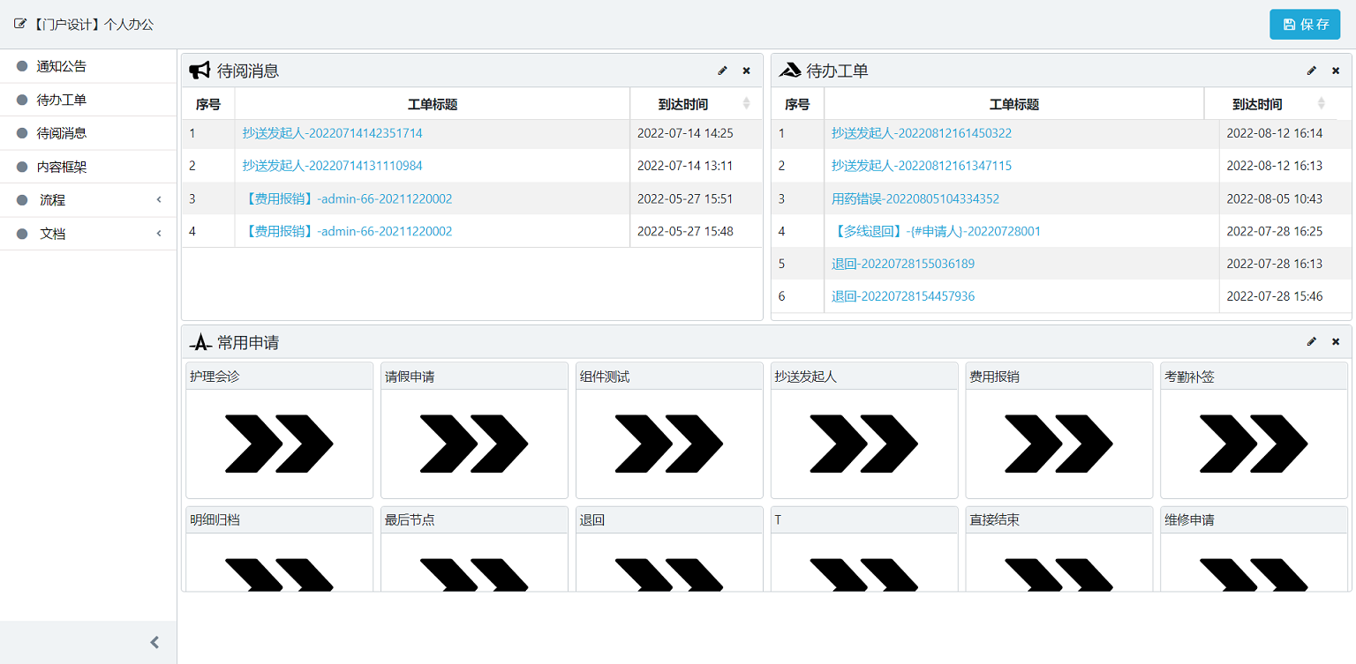
Task: Click the pencil edit icon on 待办工单 panel
Action: point(1312,71)
